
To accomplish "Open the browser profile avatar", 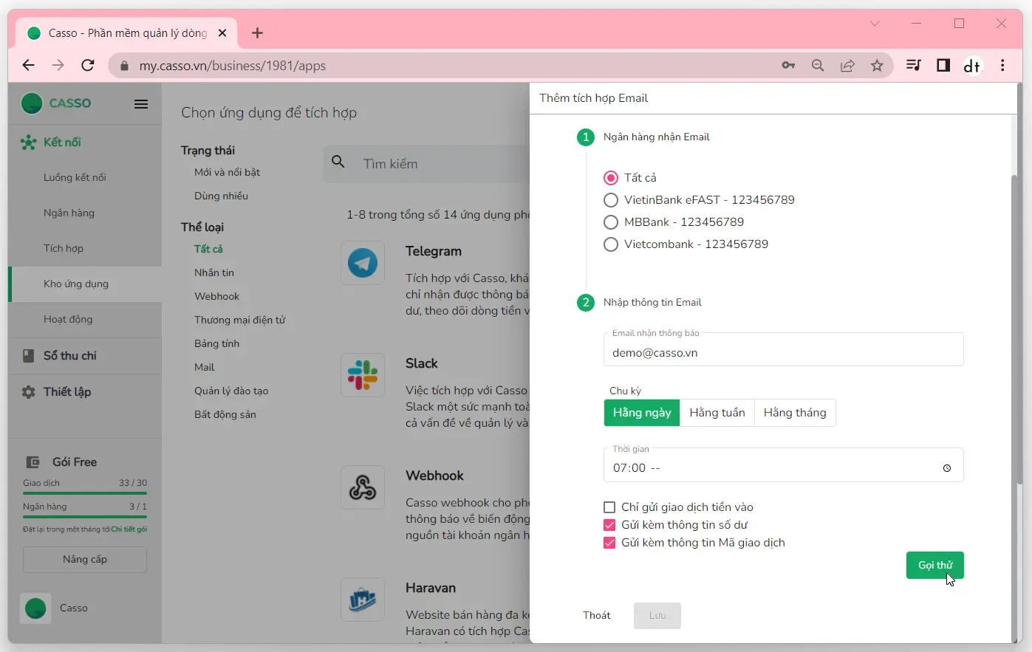I will (x=973, y=66).
